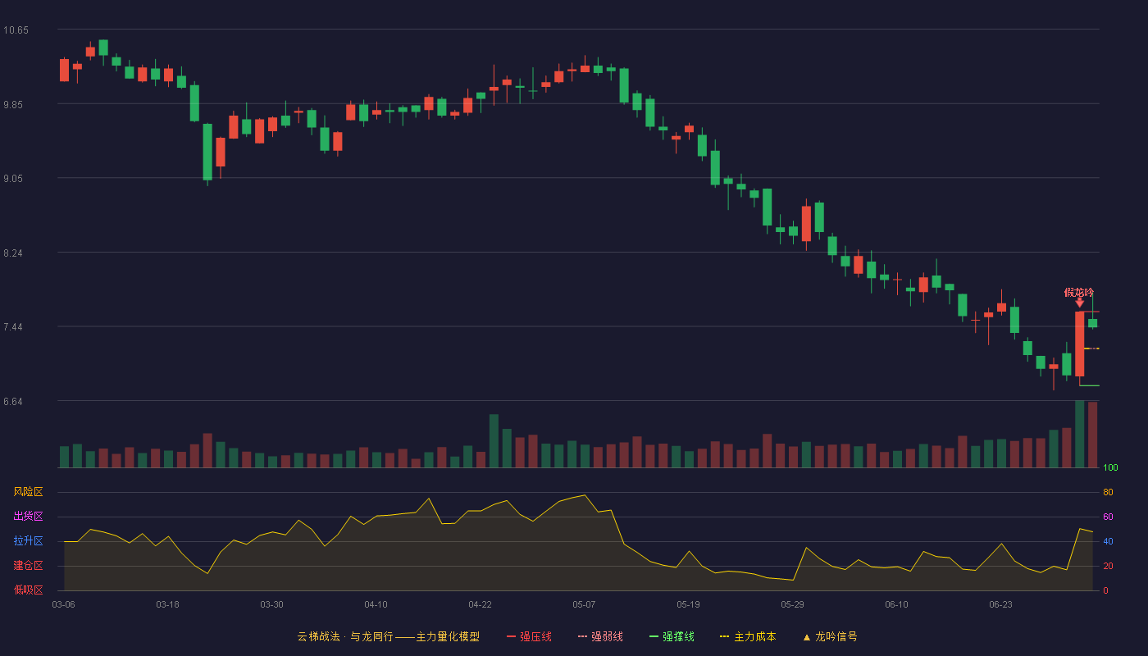Select the 拉升区 zone label
Image resolution: width=1148 pixels, height=656 pixels.
point(28,541)
